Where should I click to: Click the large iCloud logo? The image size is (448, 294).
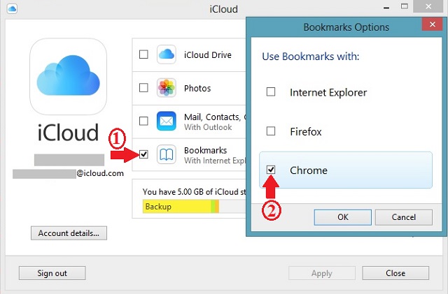(x=69, y=78)
